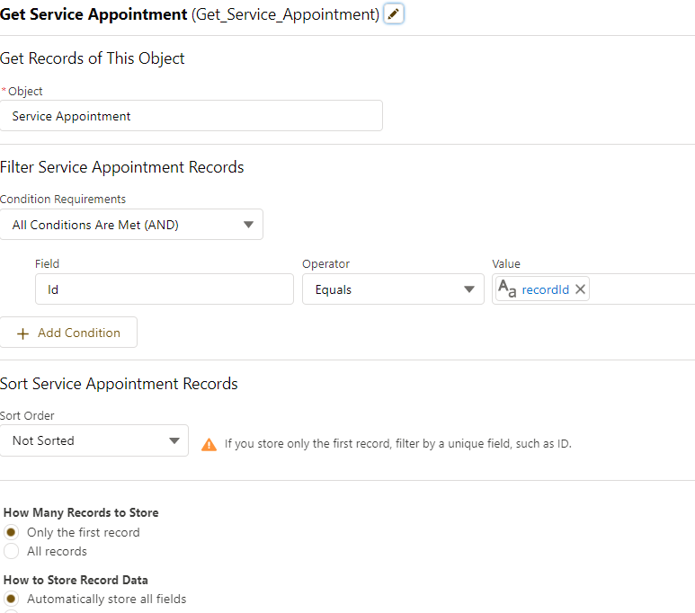Image resolution: width=695 pixels, height=613 pixels.
Task: Click into the Object input field
Action: 192,116
